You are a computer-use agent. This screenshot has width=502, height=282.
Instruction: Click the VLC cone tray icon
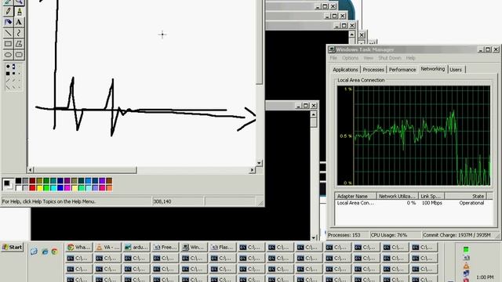pyautogui.click(x=466, y=266)
